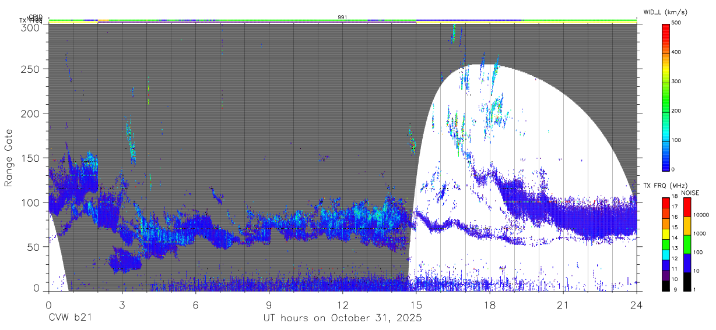Image resolution: width=716 pixels, height=330 pixels.
Task: Click the 'UT hours on October 31, 2025' axis title
Action: tap(342, 318)
